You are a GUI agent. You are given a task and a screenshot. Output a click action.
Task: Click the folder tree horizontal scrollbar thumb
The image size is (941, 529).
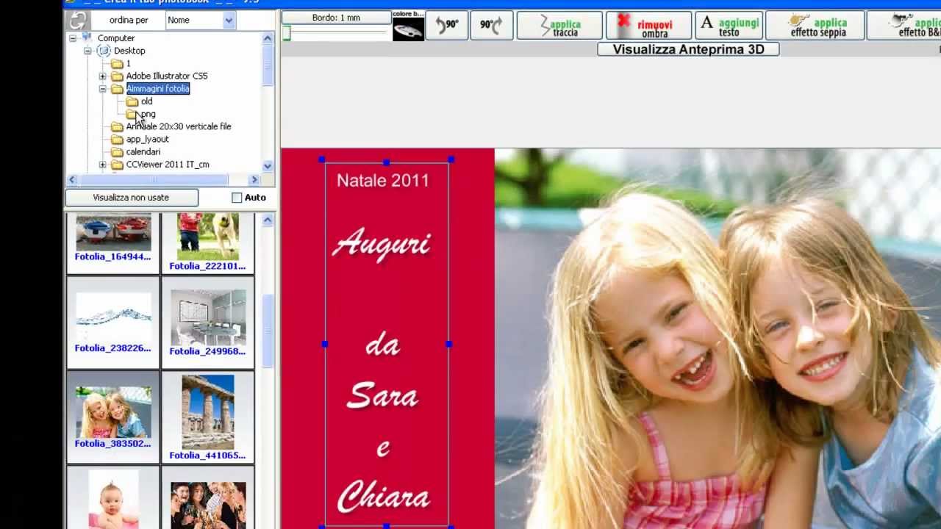pyautogui.click(x=154, y=179)
